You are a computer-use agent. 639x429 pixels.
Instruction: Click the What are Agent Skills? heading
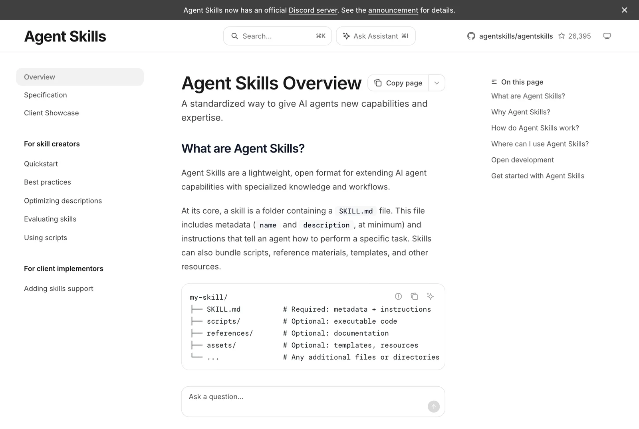(x=243, y=148)
